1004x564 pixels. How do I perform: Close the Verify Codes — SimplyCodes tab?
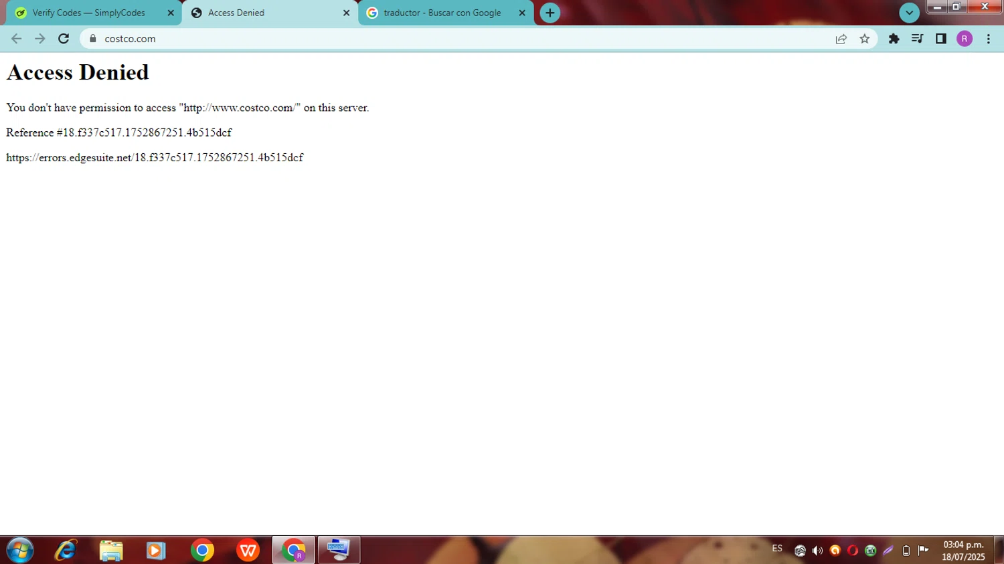[x=171, y=13]
